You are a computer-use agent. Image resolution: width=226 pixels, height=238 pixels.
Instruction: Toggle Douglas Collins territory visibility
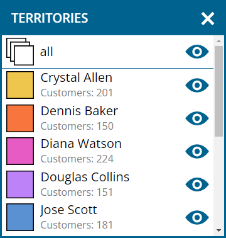197,184
